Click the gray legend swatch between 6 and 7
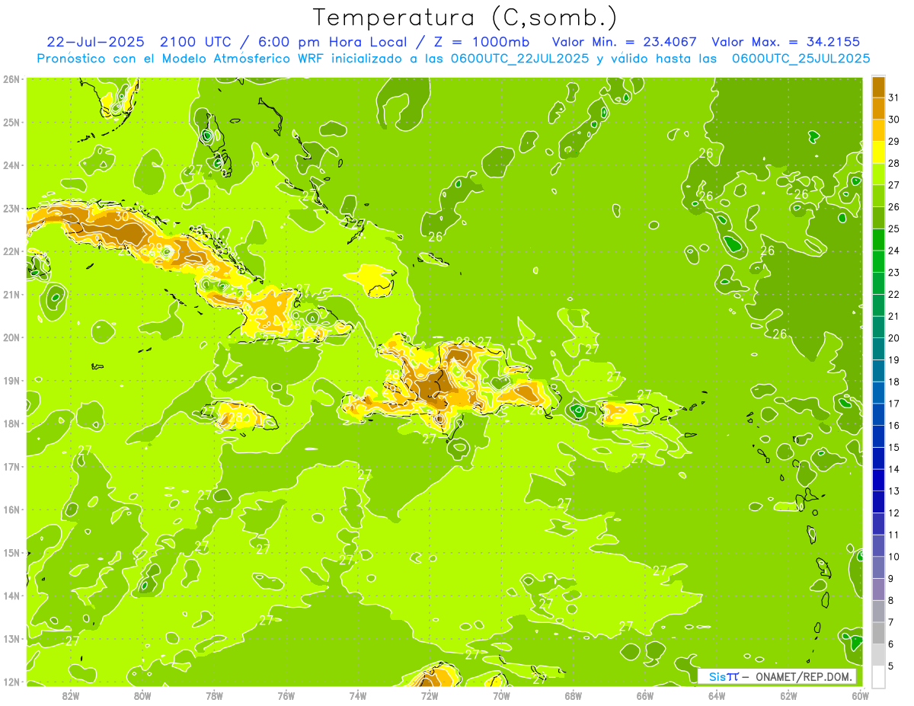914x706 pixels. click(x=879, y=633)
